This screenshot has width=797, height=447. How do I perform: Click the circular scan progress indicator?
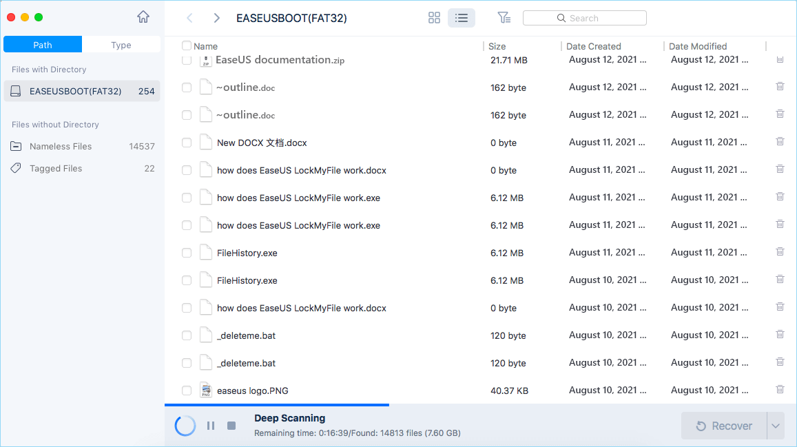click(185, 425)
